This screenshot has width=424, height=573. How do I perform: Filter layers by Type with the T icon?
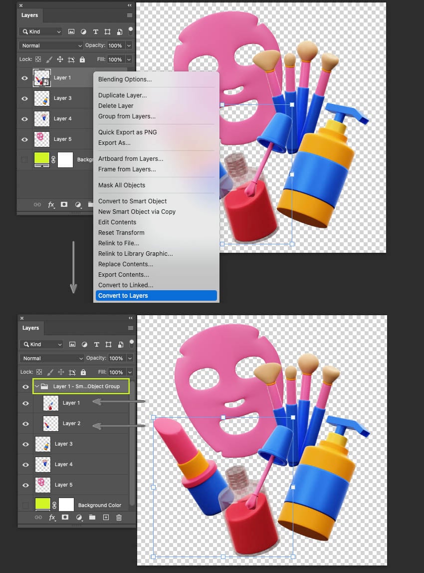tap(97, 344)
